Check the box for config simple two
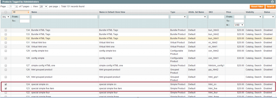This screenshot has width=277, height=98. pyautogui.click(x=6, y=51)
